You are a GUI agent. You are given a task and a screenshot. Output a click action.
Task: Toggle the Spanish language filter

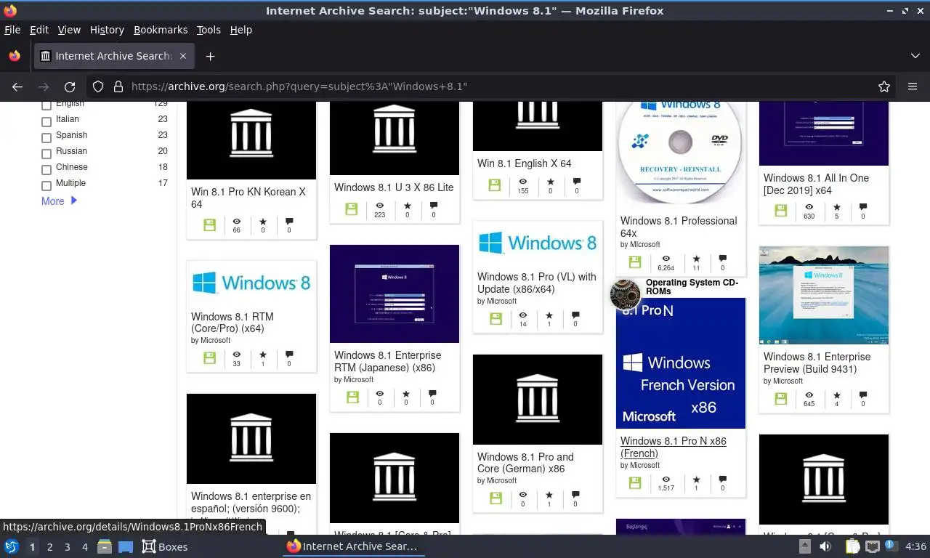click(46, 137)
